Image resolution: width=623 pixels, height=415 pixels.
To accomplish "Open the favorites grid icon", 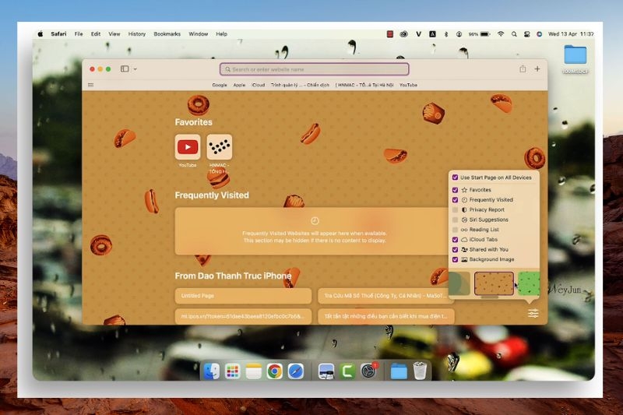I will (x=90, y=85).
